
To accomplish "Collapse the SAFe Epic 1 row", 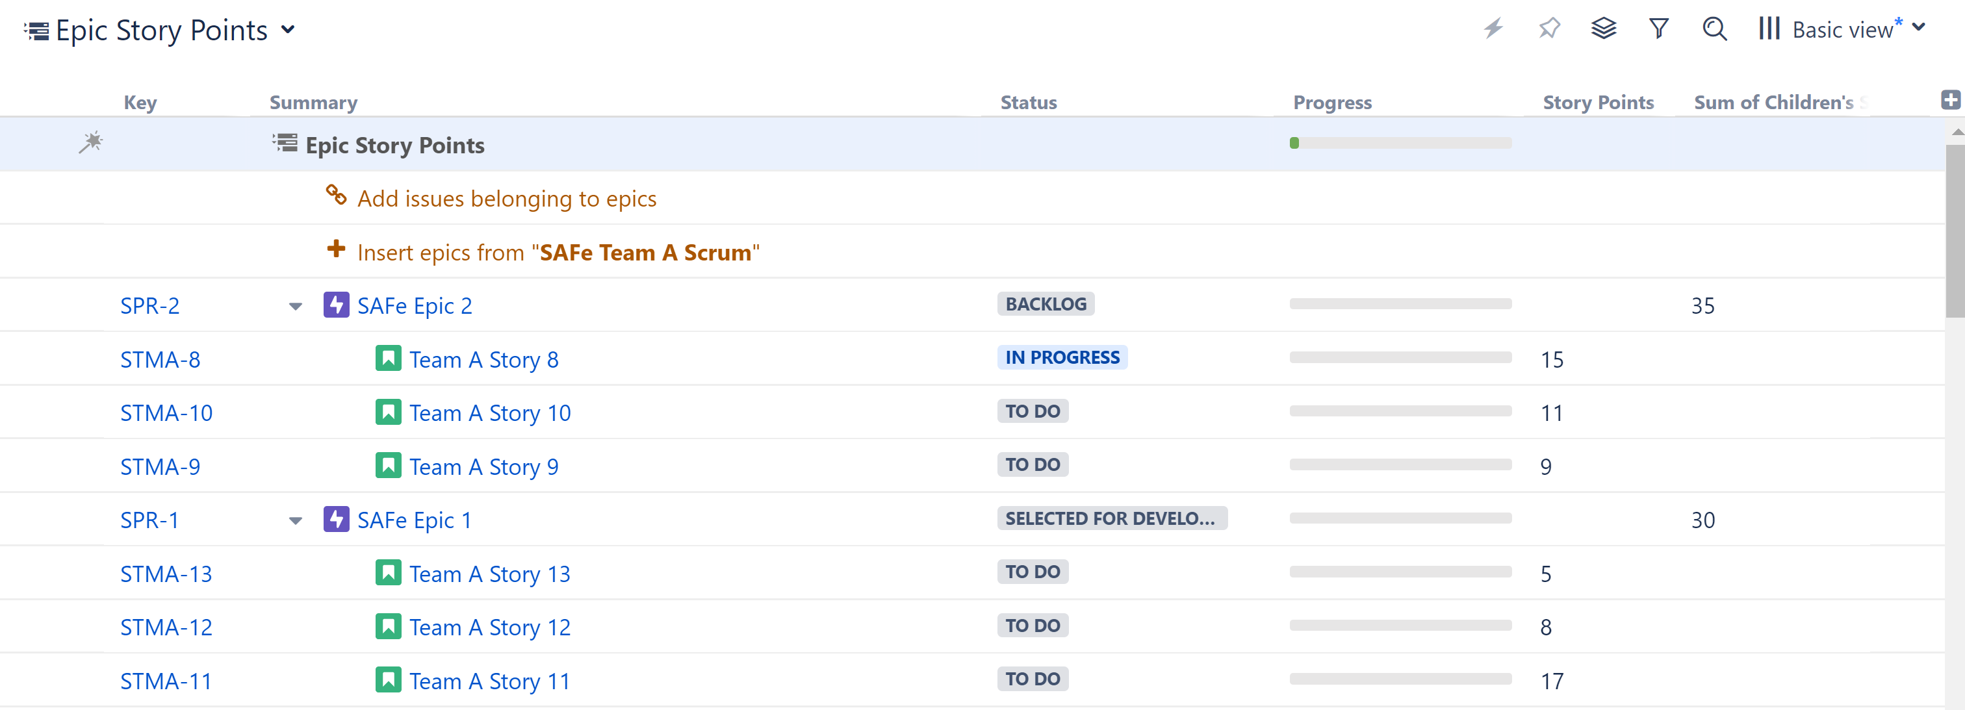I will coord(295,521).
